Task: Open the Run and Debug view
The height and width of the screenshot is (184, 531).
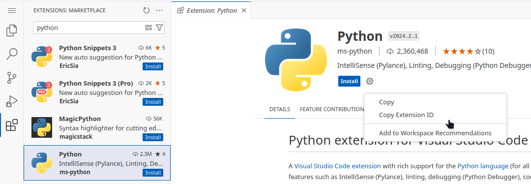Action: 12,101
